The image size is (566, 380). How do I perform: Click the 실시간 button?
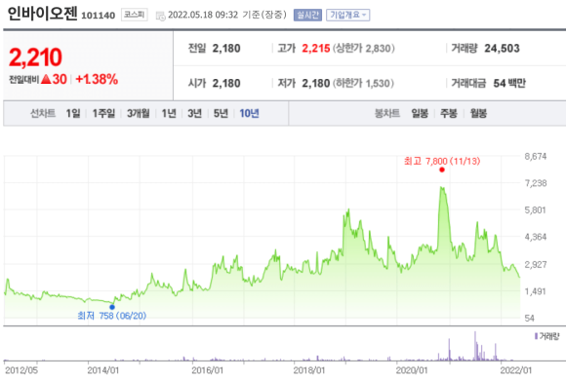[x=307, y=15]
